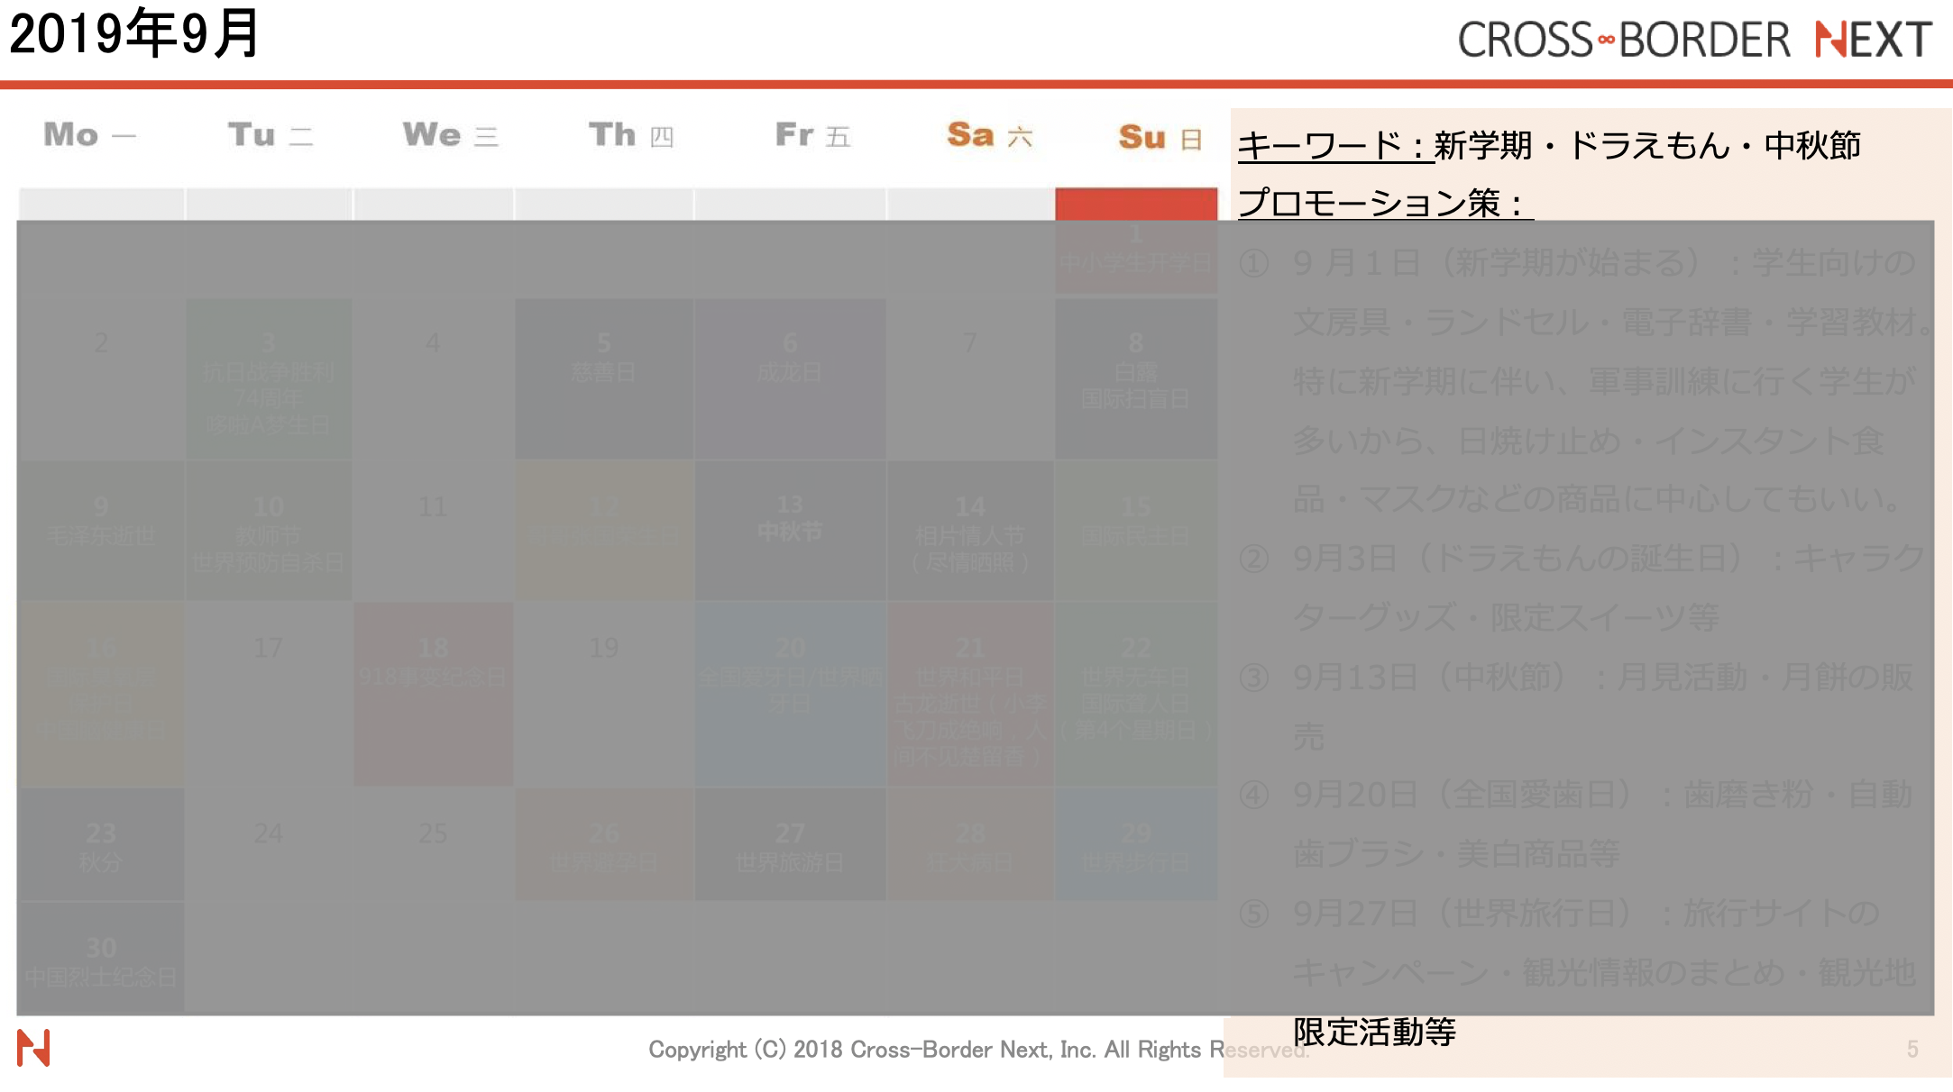Image resolution: width=1953 pixels, height=1092 pixels.
Task: Click promotion item ① about 9月1日 新学期
Action: point(1587,381)
